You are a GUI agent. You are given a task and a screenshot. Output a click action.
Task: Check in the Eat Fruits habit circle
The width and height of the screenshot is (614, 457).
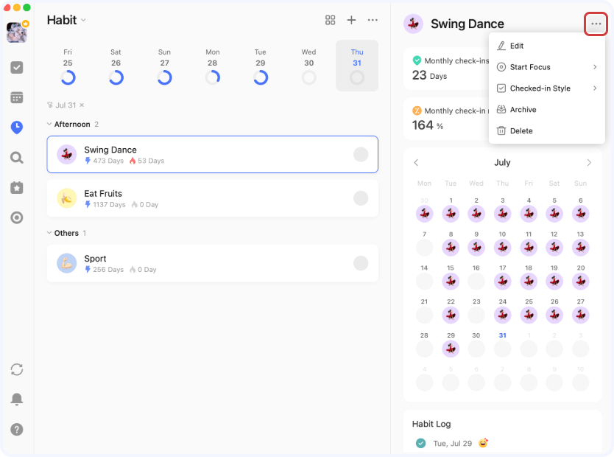pos(361,198)
